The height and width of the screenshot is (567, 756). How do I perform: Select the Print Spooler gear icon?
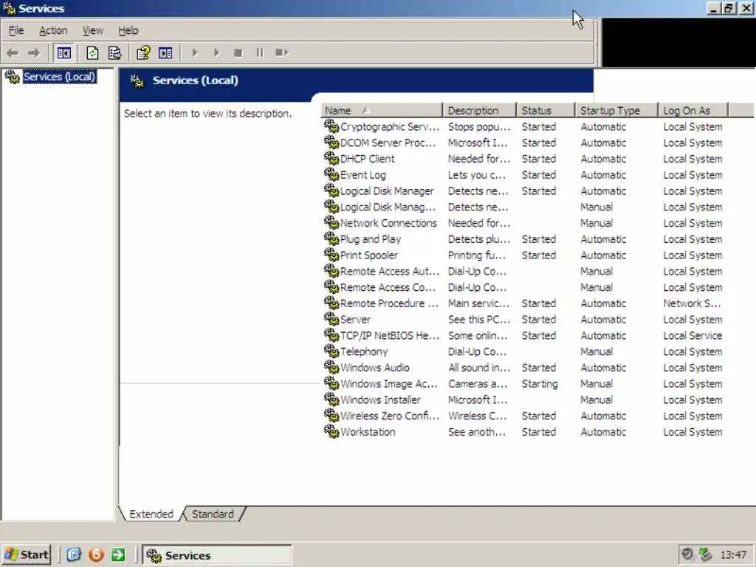tap(331, 255)
